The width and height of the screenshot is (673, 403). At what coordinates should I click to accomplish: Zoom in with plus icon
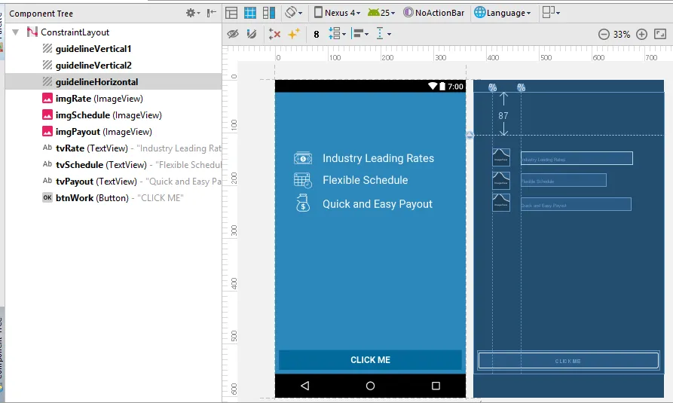641,35
